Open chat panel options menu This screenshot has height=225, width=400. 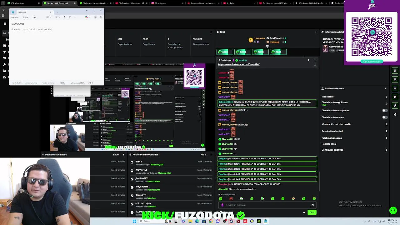pyautogui.click(x=316, y=32)
